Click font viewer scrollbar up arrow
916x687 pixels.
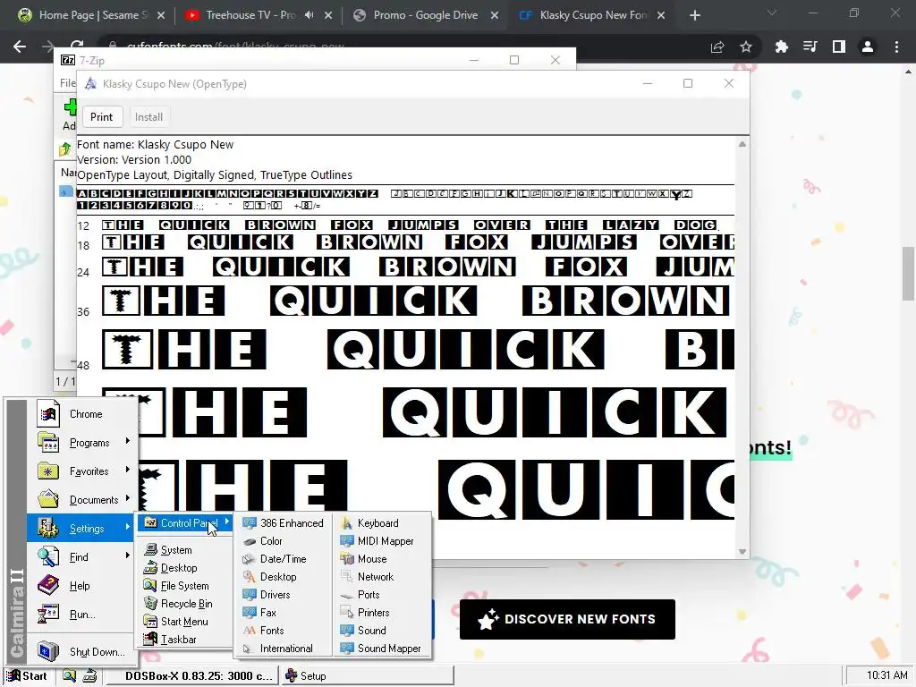(x=742, y=144)
